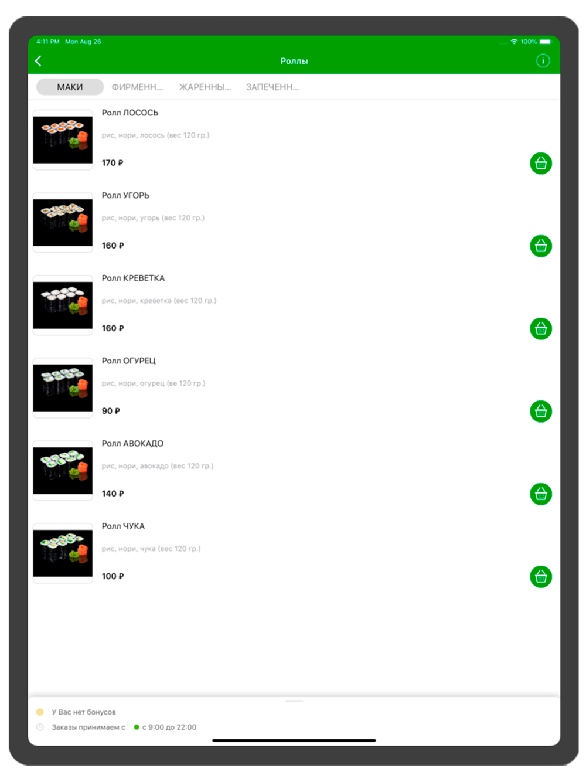Open Ролл ЧУКА thumbnail image
Viewport: 586px width, 782px height.
tap(63, 553)
